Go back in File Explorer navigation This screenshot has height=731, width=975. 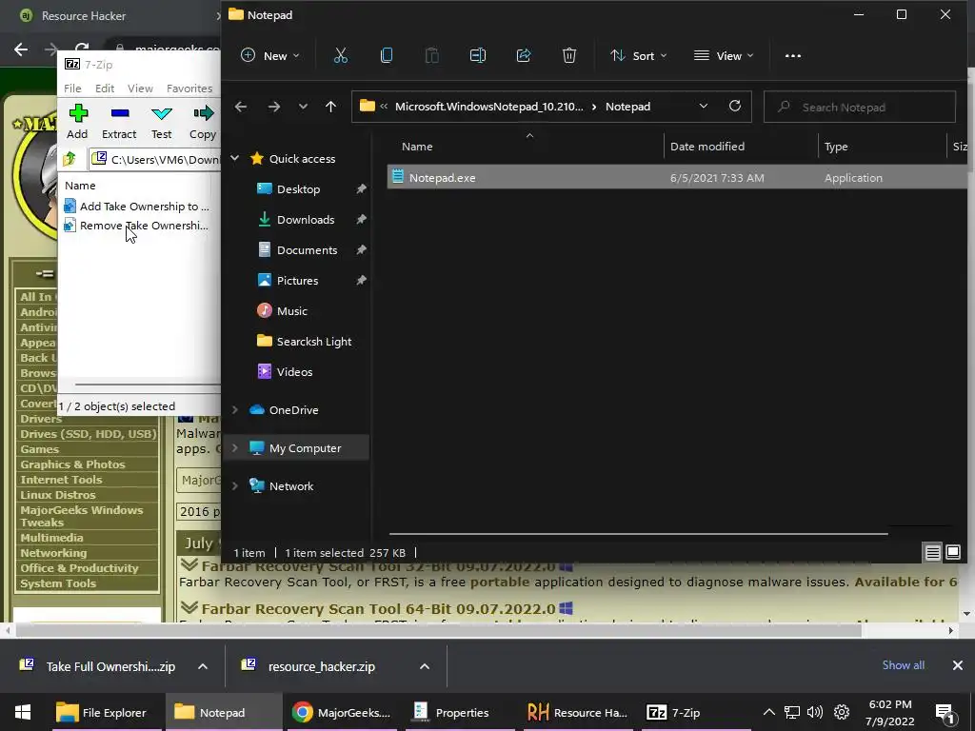pos(241,107)
